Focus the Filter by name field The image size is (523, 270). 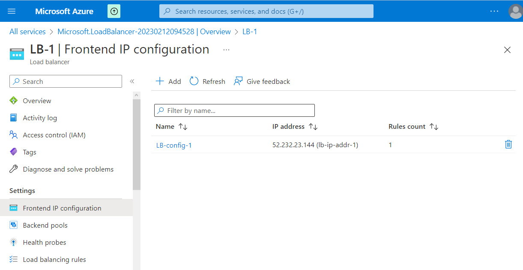(234, 110)
